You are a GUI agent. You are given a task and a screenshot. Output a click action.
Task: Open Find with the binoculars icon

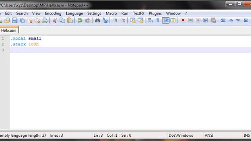(97, 20)
